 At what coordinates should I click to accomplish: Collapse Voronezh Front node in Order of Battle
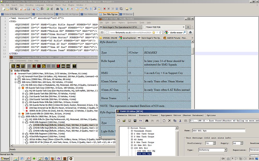point(12,74)
